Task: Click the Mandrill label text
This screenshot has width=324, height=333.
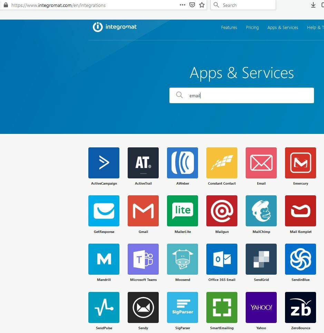Action: 104,280
